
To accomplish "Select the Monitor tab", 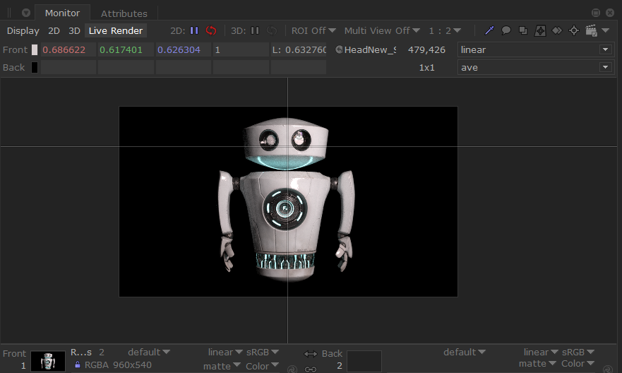I will point(62,13).
